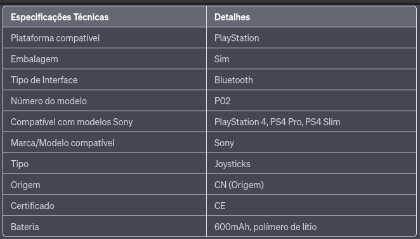This screenshot has height=239, width=420.
Task: Select the Certificado row label
Action: 105,206
